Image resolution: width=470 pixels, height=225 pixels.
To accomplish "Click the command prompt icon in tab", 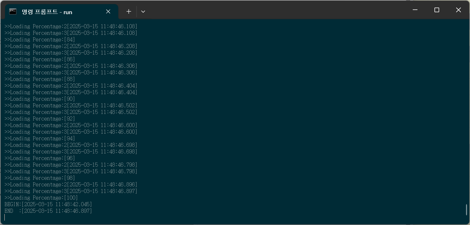I will [x=13, y=12].
